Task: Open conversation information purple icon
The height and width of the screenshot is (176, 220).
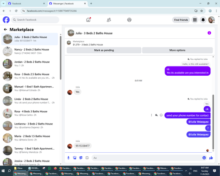Action: (x=209, y=33)
